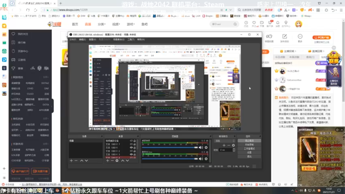Remove the selected source in OBS
The width and height of the screenshot is (345, 194).
coord(112,160)
